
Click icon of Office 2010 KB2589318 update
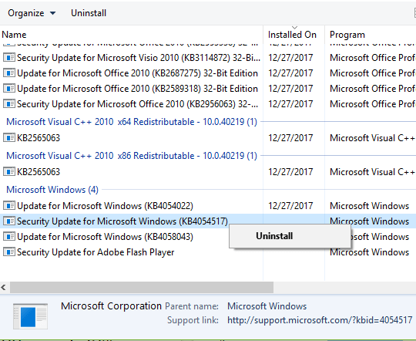click(x=9, y=88)
